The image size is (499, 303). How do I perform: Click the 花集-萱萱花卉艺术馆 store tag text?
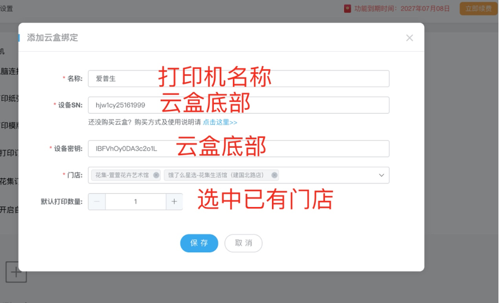pos(122,175)
